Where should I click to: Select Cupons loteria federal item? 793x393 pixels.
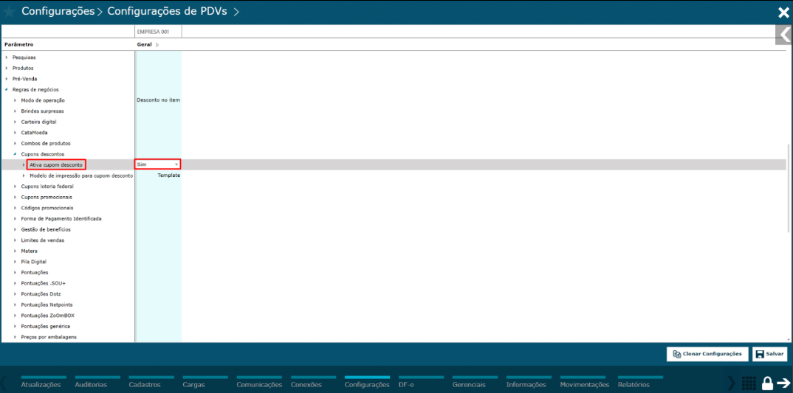coord(47,186)
